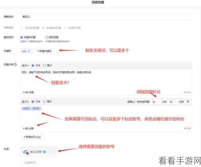
Task: Click the 新建关键词 add keyword button
Action: point(44,51)
